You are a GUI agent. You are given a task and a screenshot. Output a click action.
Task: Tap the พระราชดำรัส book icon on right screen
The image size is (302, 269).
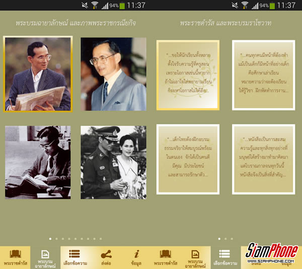[x=166, y=257]
